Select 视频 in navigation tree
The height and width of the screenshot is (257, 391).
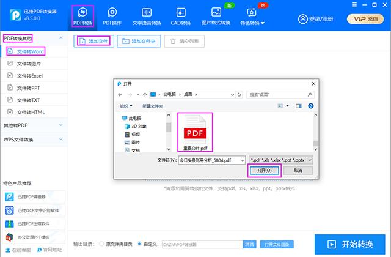click(x=133, y=135)
